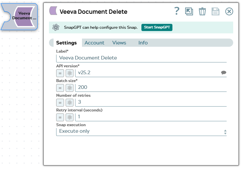Edit the API version field v25.2
The image size is (241, 169).
(151, 73)
